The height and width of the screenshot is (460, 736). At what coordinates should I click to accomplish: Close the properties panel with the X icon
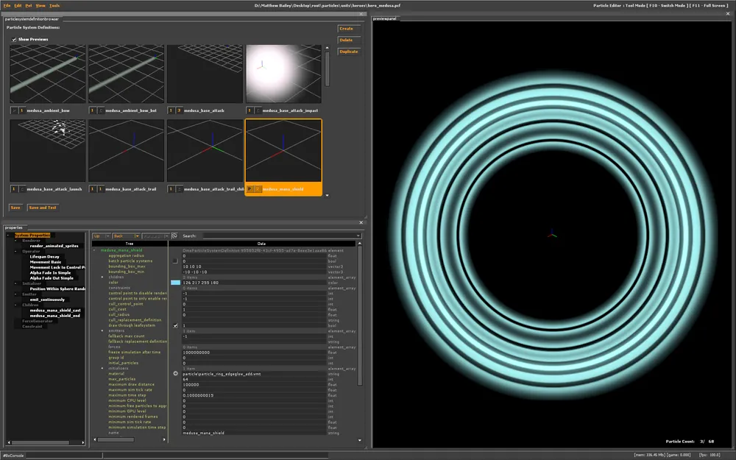pos(361,222)
